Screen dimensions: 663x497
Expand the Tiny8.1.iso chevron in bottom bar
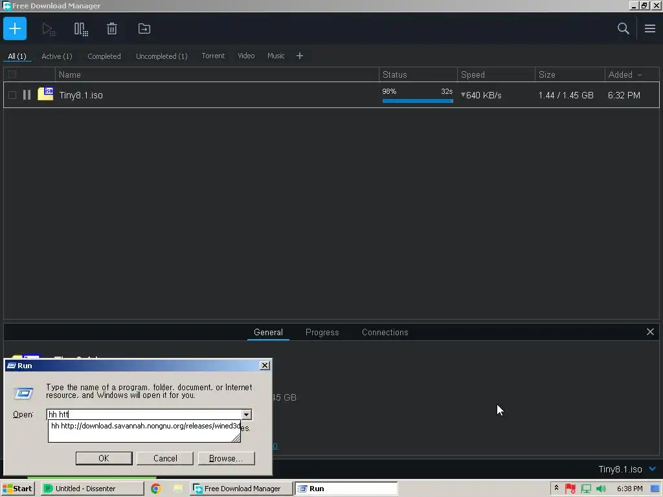click(653, 469)
